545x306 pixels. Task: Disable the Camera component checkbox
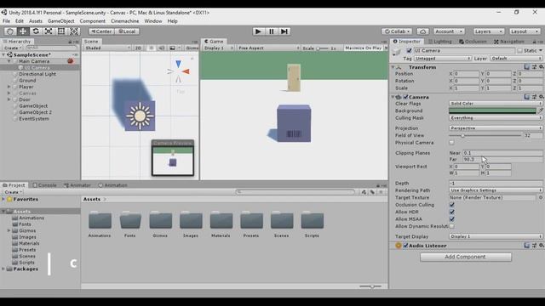tap(405, 97)
